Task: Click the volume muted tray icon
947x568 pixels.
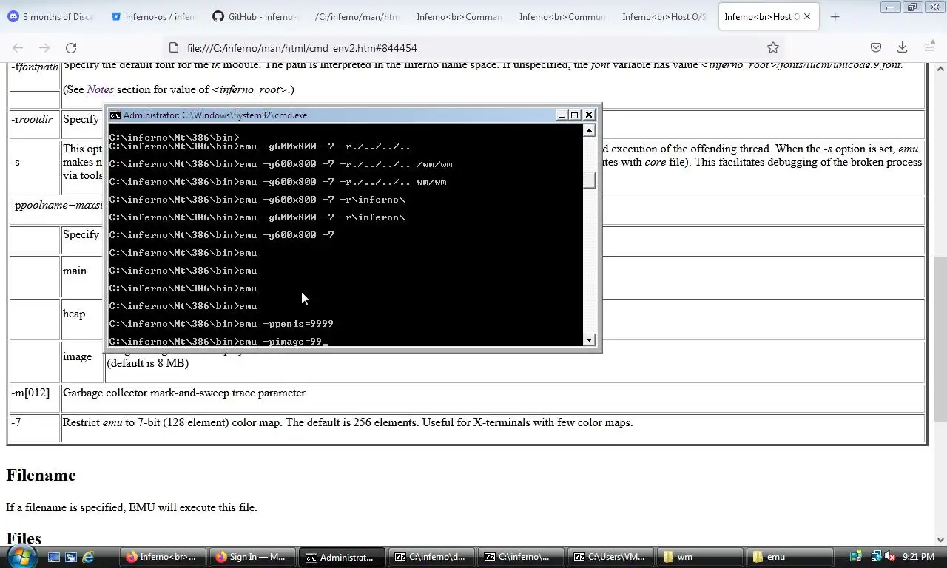Action: pos(890,557)
